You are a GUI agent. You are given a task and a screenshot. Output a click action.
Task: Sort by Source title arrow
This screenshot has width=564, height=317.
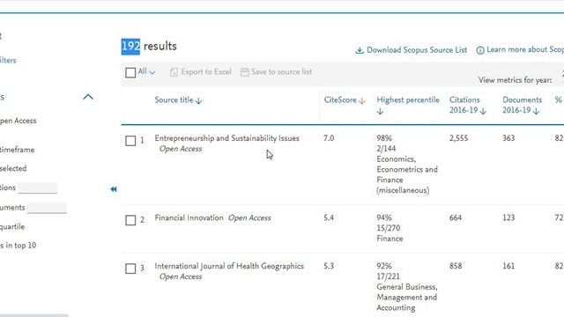(198, 101)
